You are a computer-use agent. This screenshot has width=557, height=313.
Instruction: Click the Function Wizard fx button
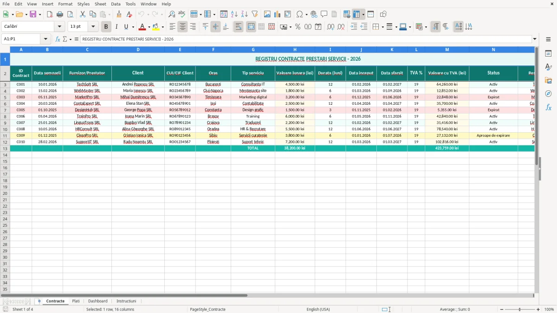(x=58, y=39)
